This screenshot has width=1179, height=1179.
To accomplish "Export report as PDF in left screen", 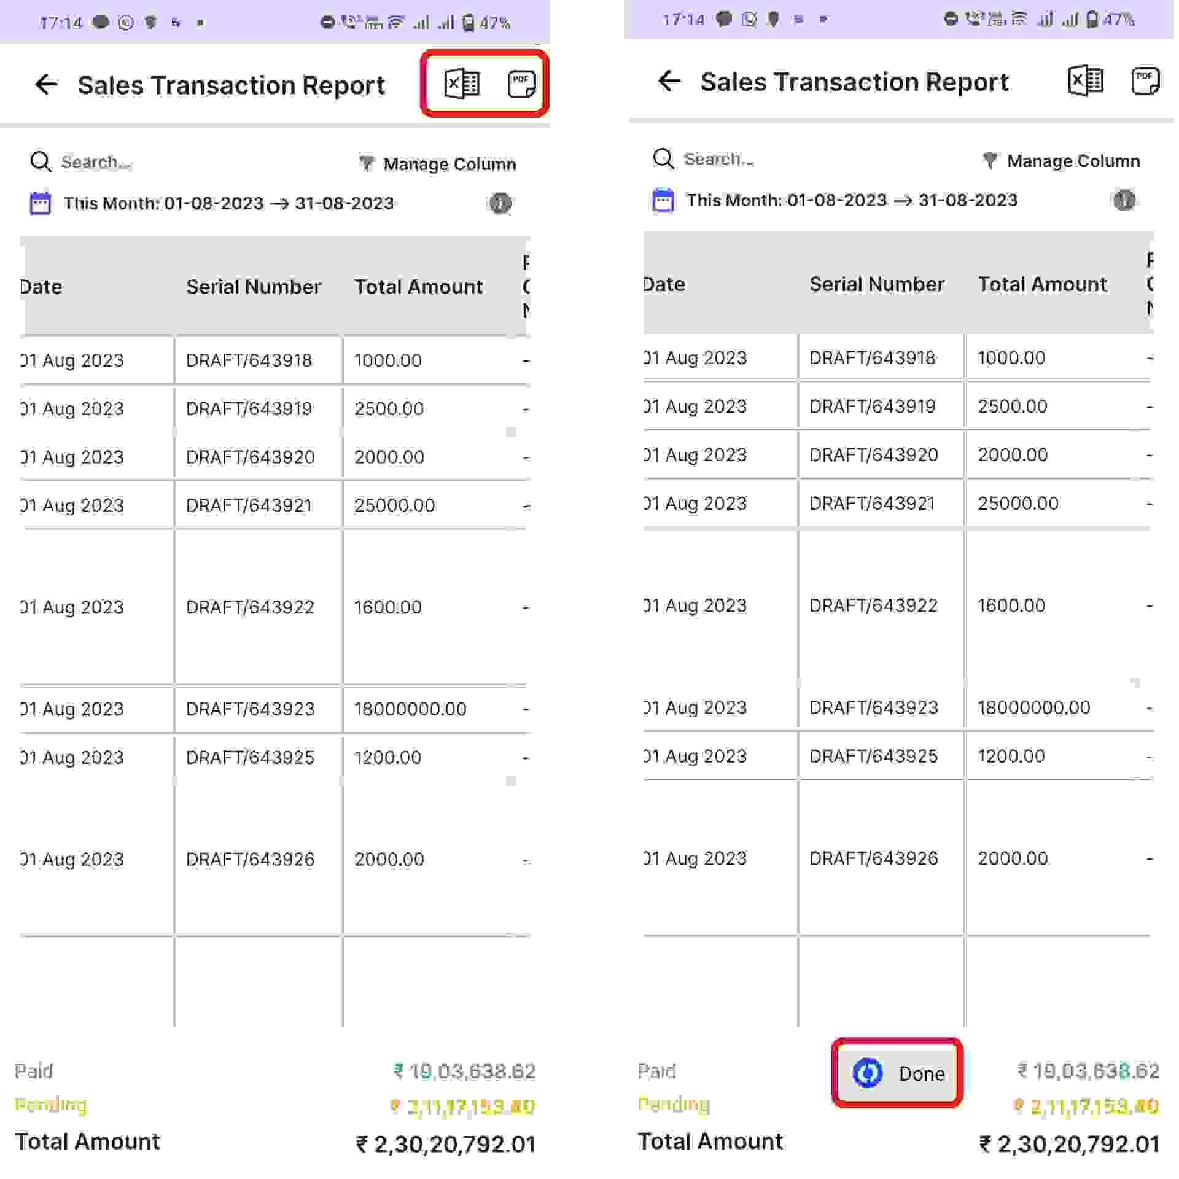I will pyautogui.click(x=521, y=84).
